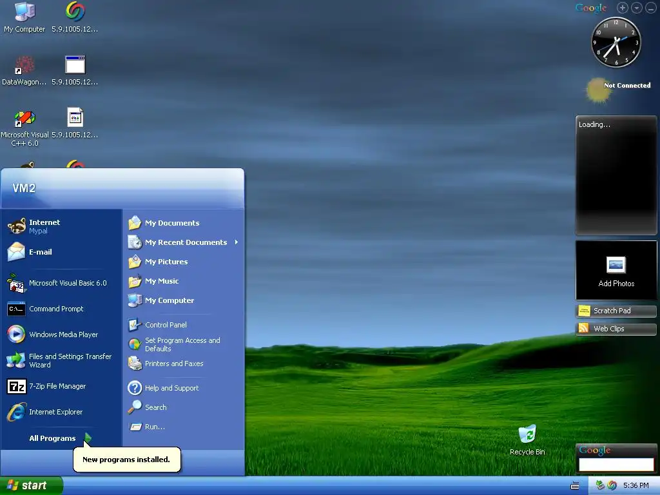Click the on-screen keyboard taskbar icon

(574, 486)
